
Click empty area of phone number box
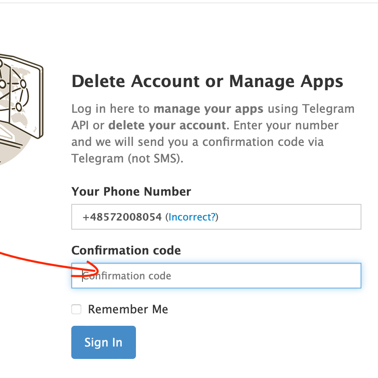[290, 217]
